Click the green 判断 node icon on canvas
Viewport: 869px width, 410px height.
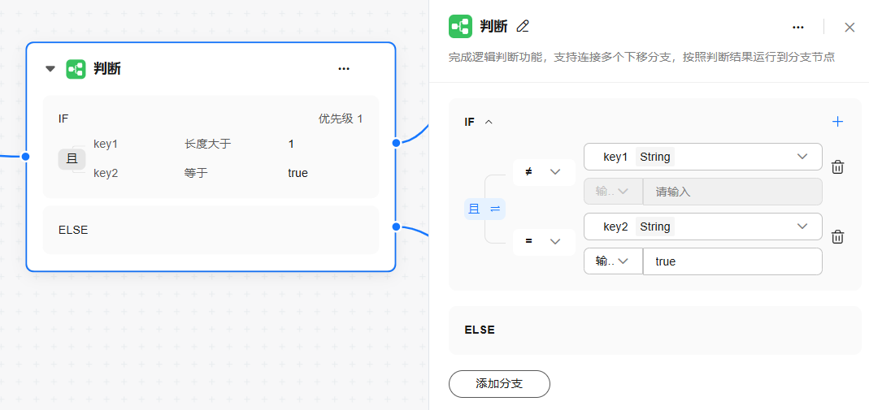(x=76, y=69)
